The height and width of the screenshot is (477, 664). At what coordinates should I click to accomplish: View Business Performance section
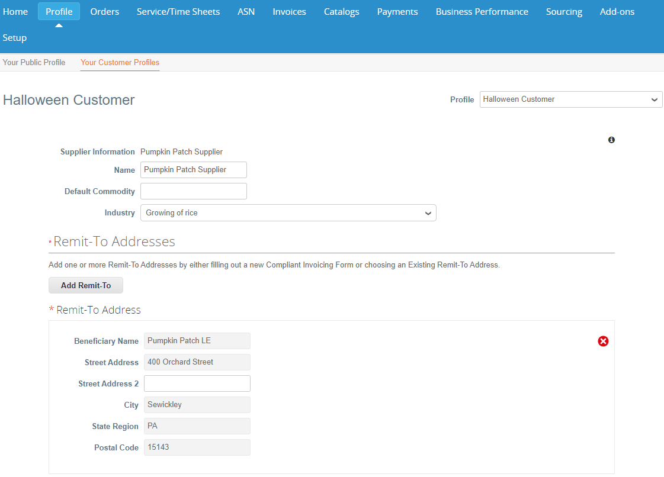point(482,12)
